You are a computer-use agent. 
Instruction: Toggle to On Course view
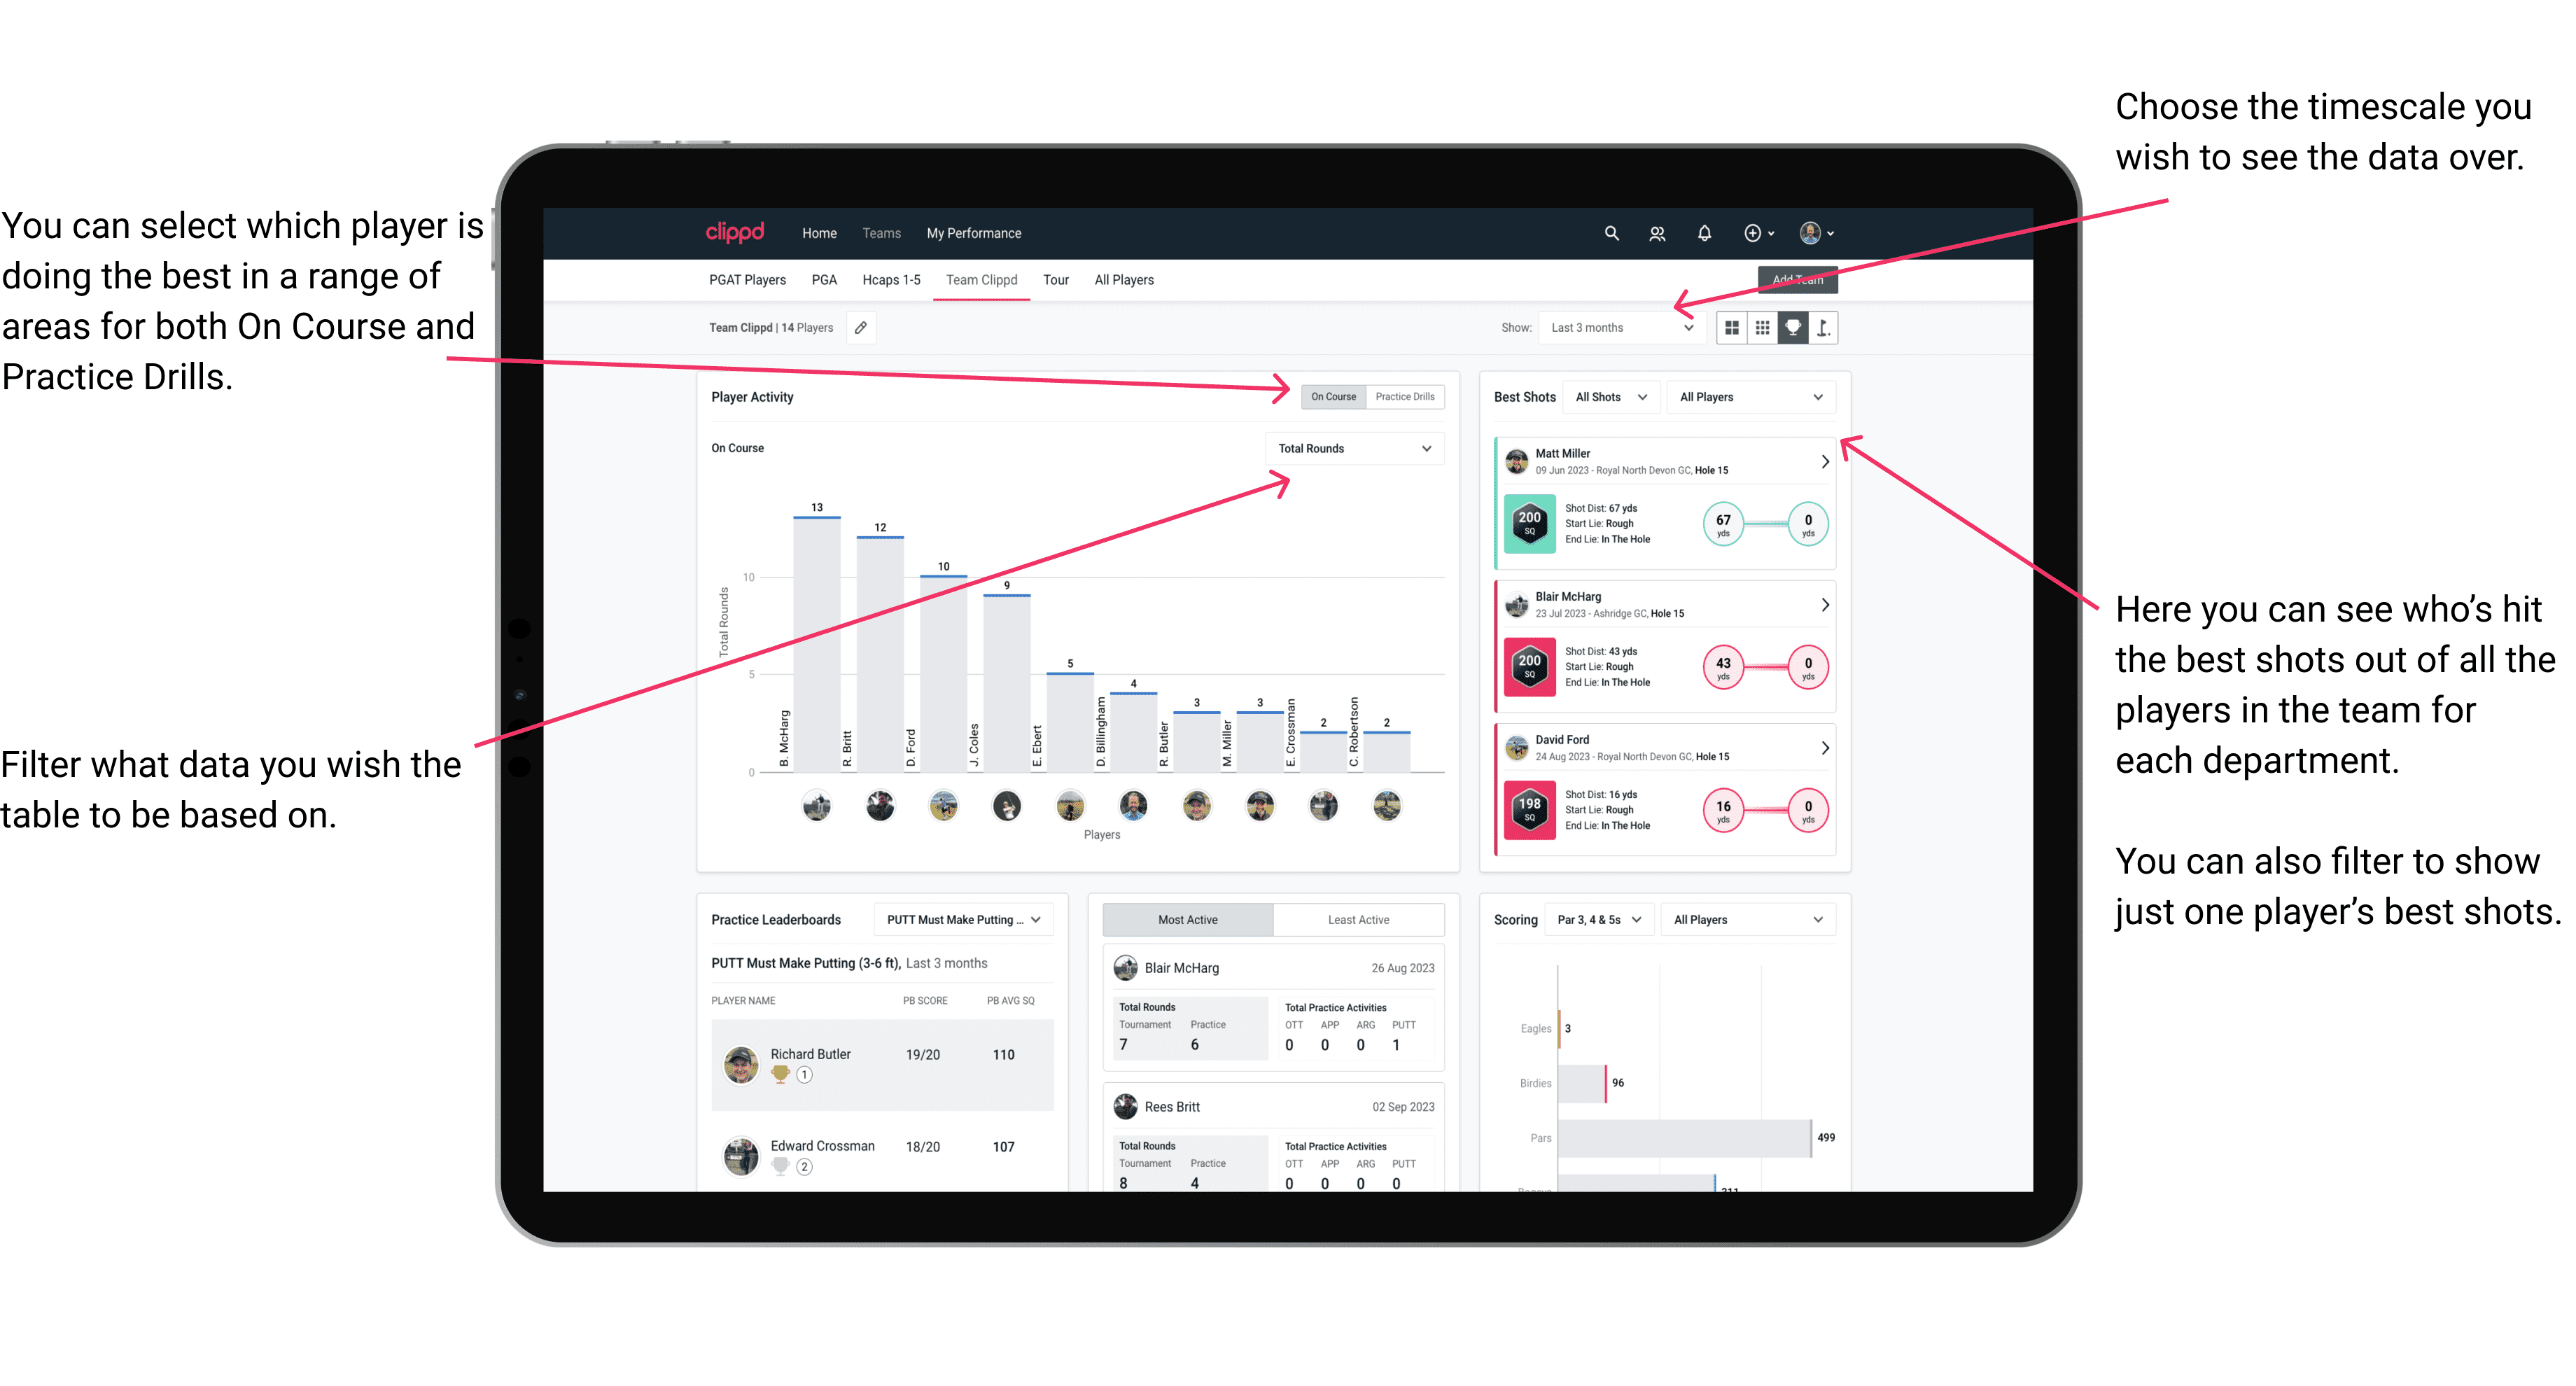click(1334, 398)
